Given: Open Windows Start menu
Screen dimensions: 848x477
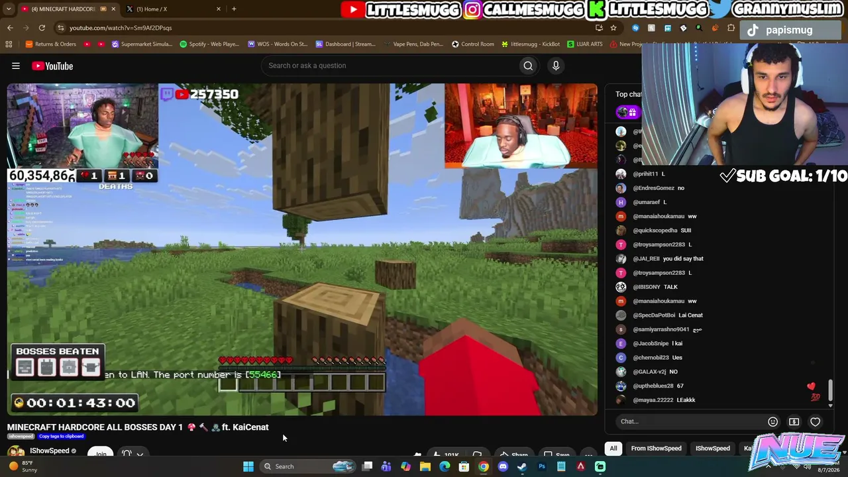Looking at the screenshot, I should (x=248, y=466).
